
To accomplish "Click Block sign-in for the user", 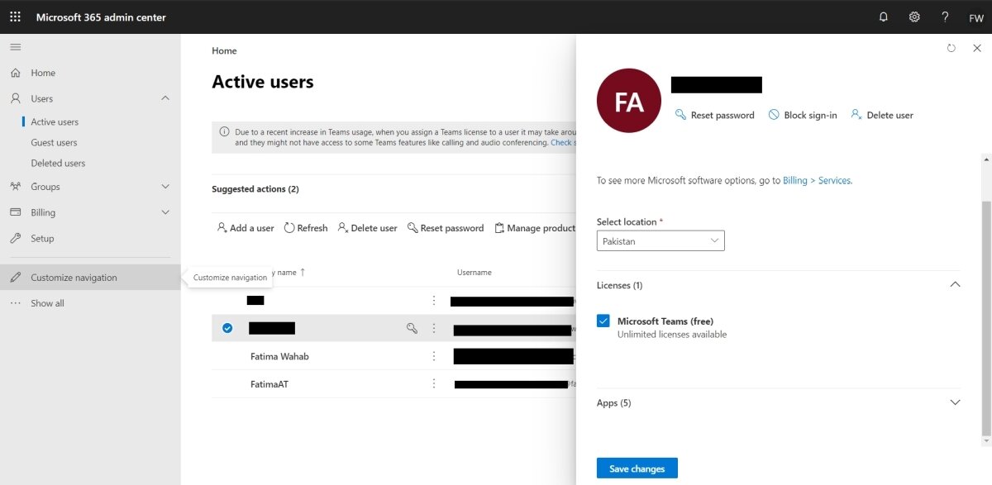I will 802,115.
